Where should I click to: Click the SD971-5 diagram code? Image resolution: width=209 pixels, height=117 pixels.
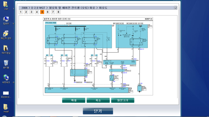149,19
